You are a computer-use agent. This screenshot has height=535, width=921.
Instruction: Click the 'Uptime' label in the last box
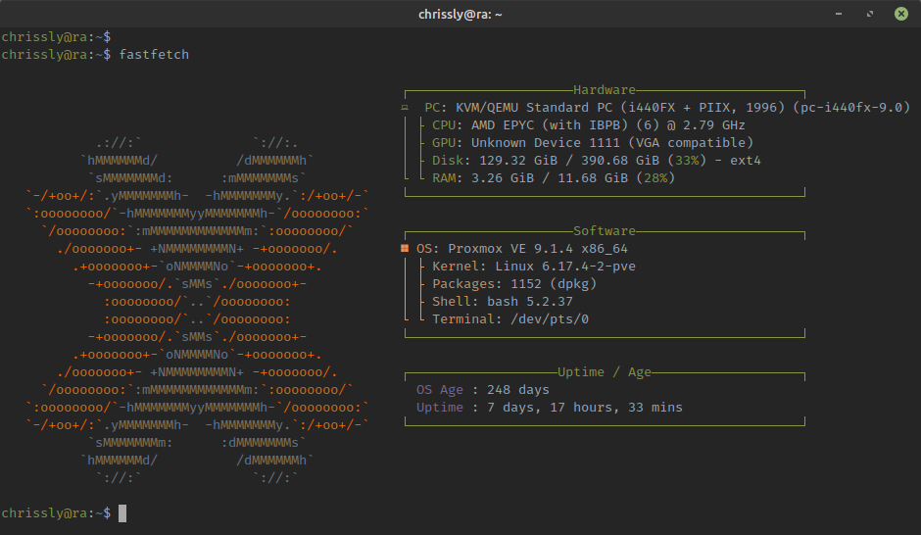click(x=440, y=407)
